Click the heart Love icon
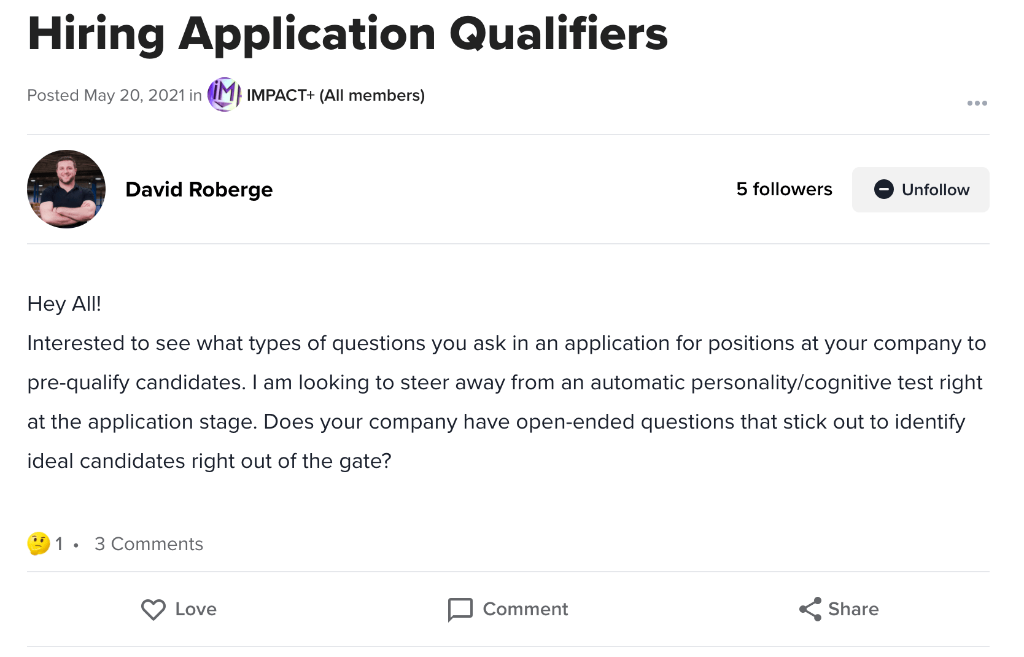This screenshot has width=1024, height=657. 153,609
